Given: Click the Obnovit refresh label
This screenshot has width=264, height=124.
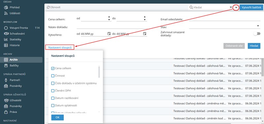Looking at the screenshot, I should pos(55,7).
